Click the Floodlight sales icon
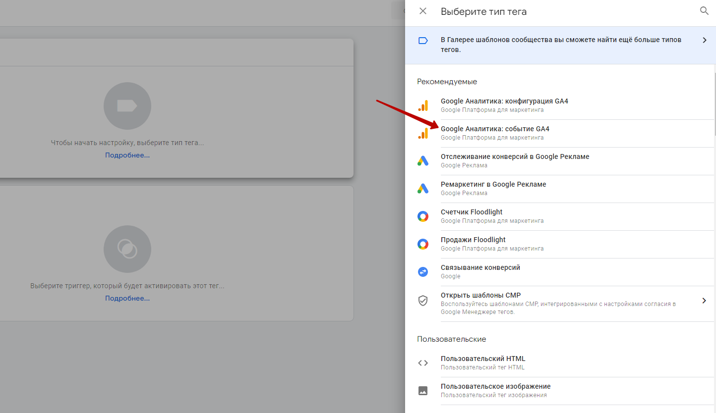The image size is (716, 413). tap(423, 244)
